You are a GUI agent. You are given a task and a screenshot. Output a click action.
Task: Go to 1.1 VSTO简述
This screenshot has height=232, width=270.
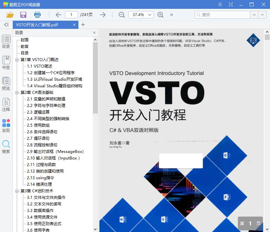(40, 66)
